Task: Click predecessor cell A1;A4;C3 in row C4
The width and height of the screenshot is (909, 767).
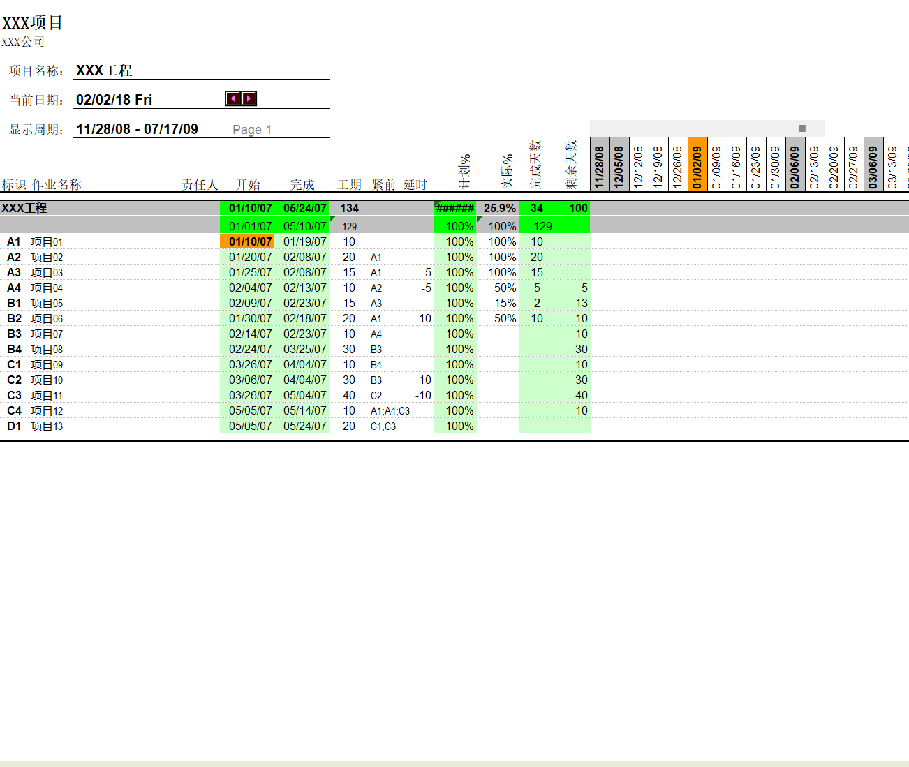Action: pyautogui.click(x=390, y=411)
